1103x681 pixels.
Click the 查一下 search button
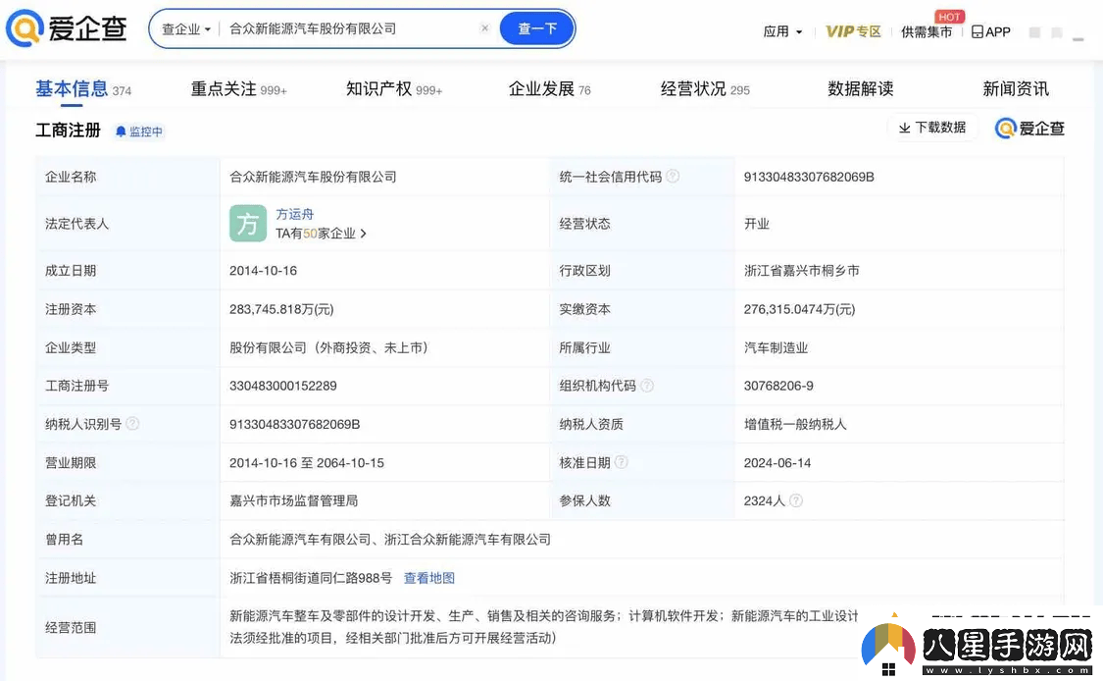[536, 28]
